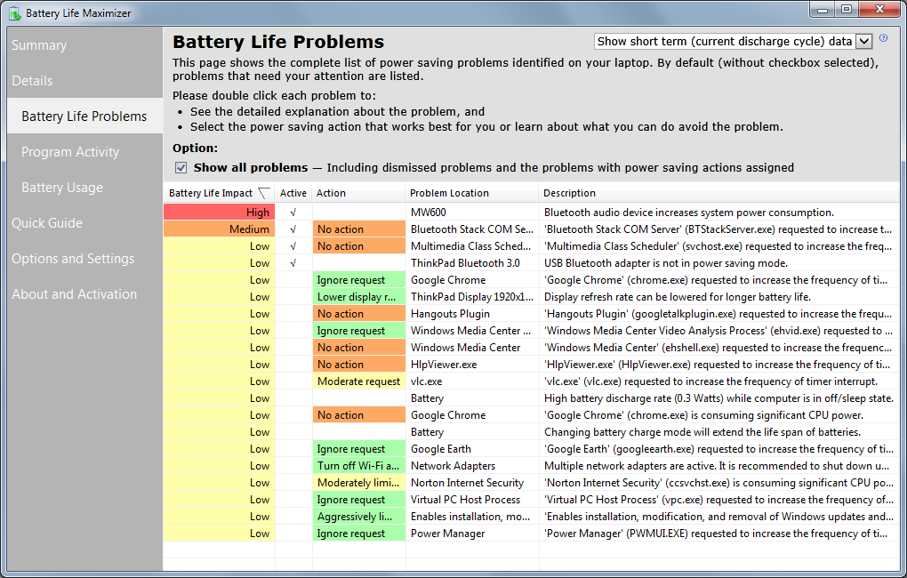Click No action for Hangouts Plugin
The image size is (907, 578).
[x=359, y=314]
